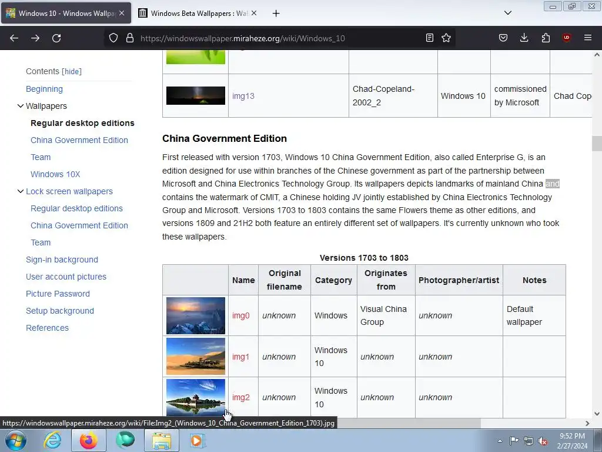This screenshot has height=452, width=602.
Task: Show hidden system tray icons
Action: coord(500,441)
